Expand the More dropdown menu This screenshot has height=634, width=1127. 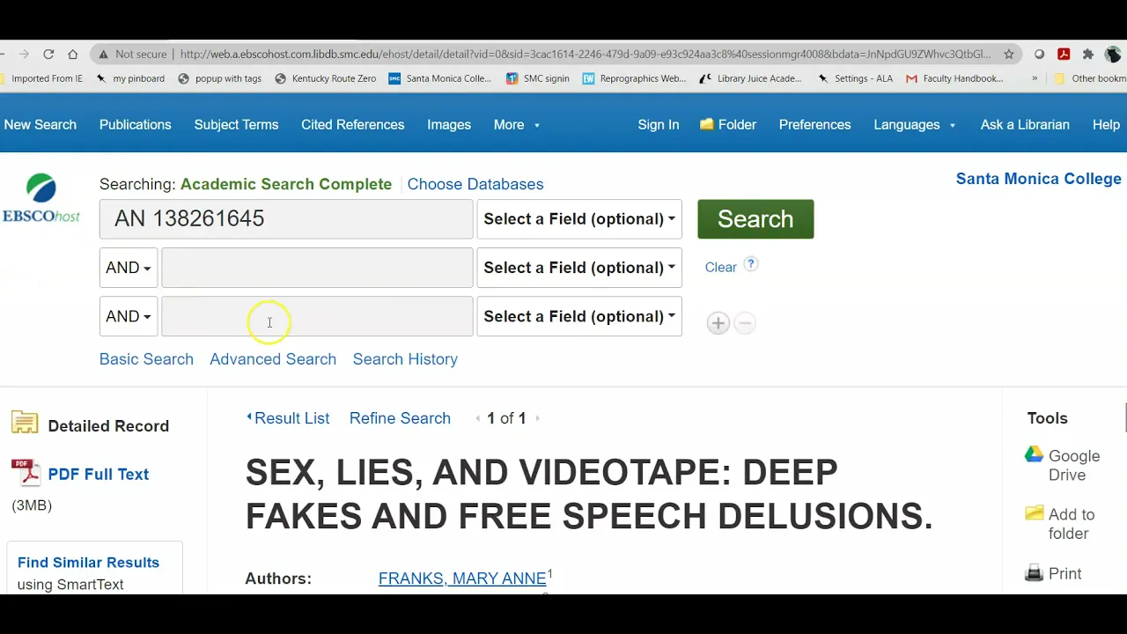[x=517, y=125]
